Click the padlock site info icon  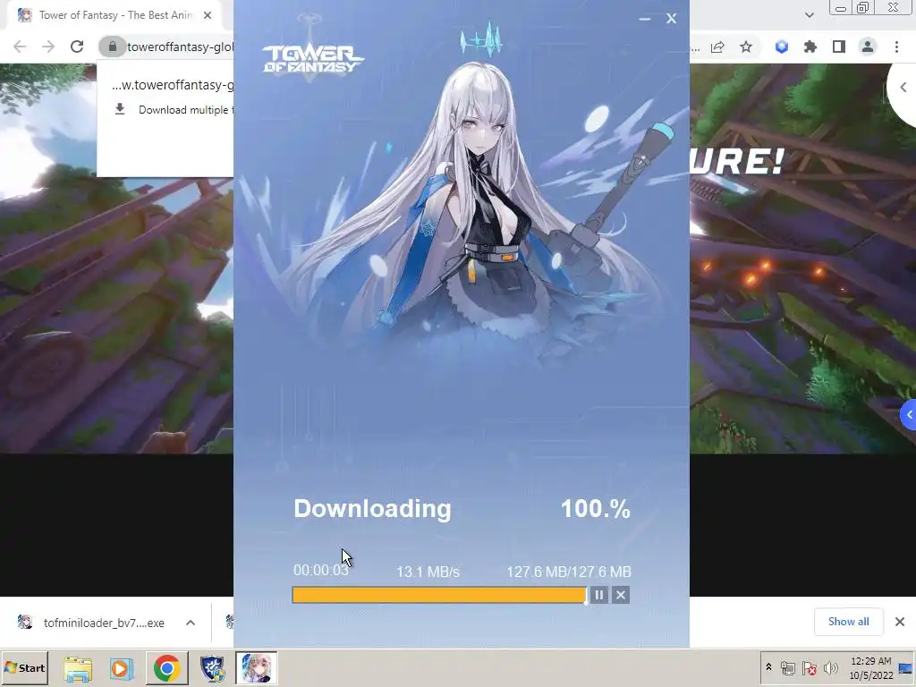[x=112, y=47]
